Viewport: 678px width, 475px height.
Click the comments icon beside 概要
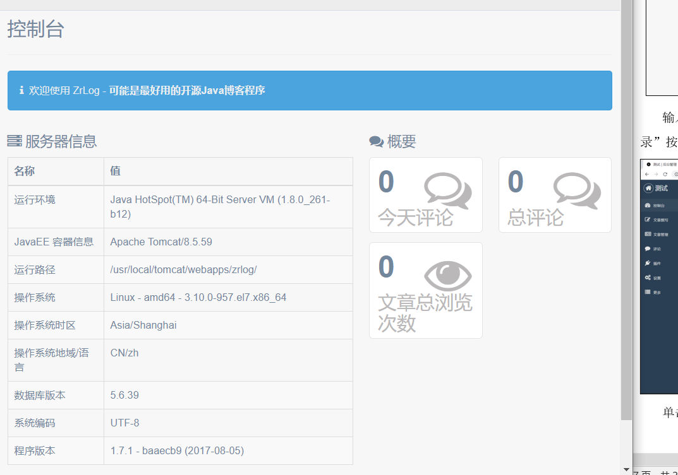pos(376,141)
